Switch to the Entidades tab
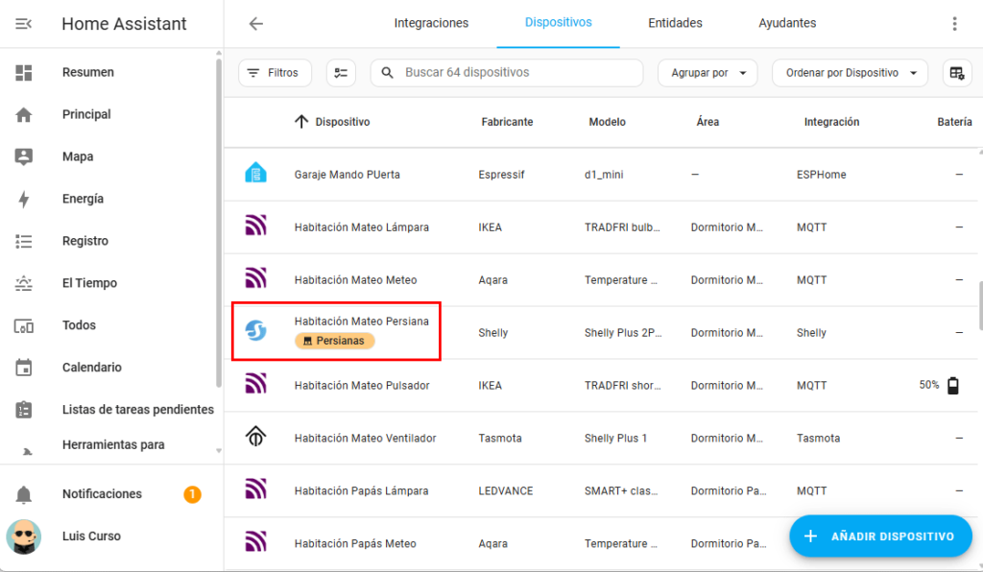983x572 pixels. coord(675,23)
